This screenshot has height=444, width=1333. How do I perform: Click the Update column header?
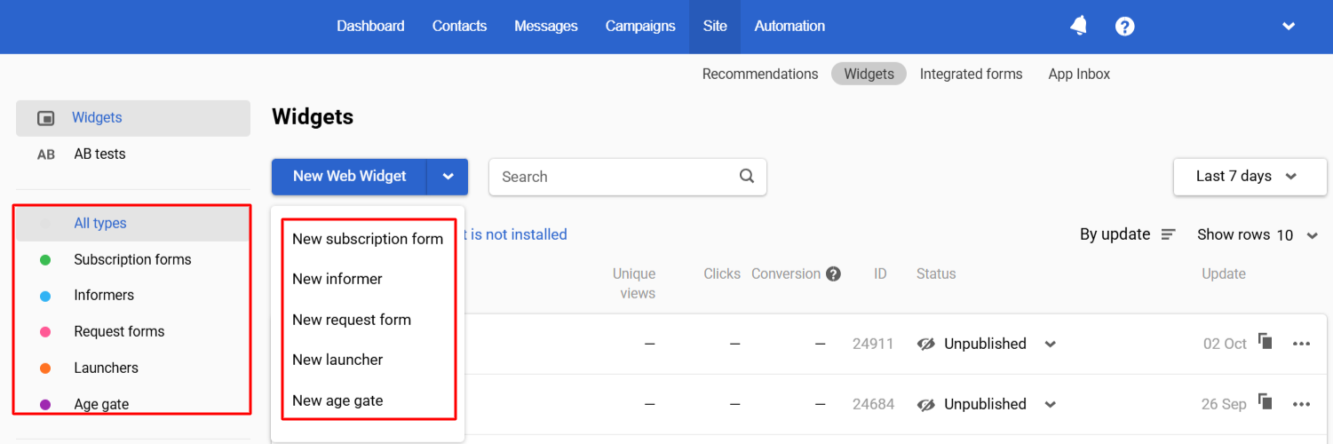1224,274
